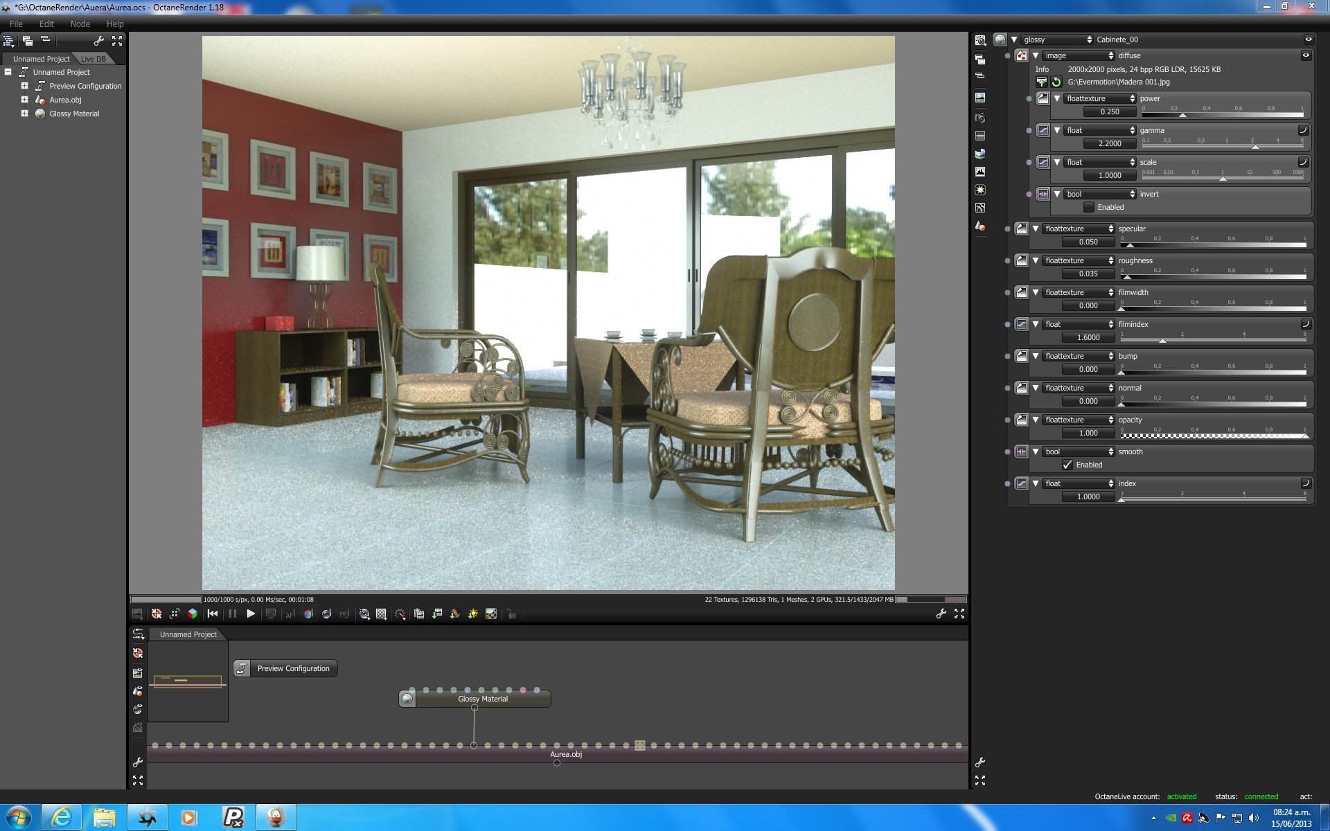The height and width of the screenshot is (831, 1330).
Task: Expand the Aurea.obj tree node
Action: pos(24,100)
